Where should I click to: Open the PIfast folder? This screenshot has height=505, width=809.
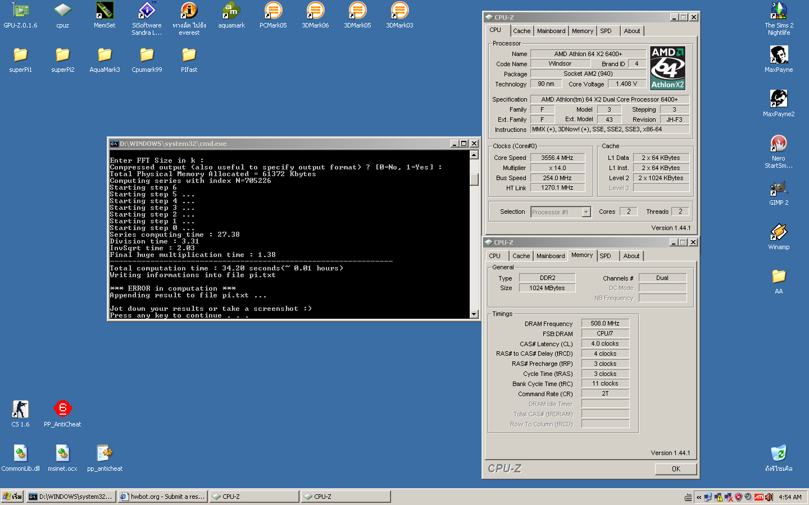189,59
